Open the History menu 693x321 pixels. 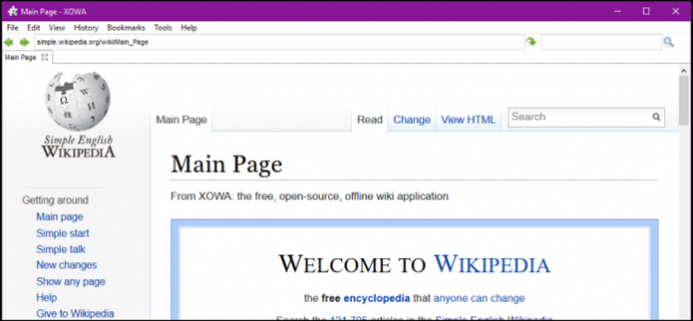(86, 28)
